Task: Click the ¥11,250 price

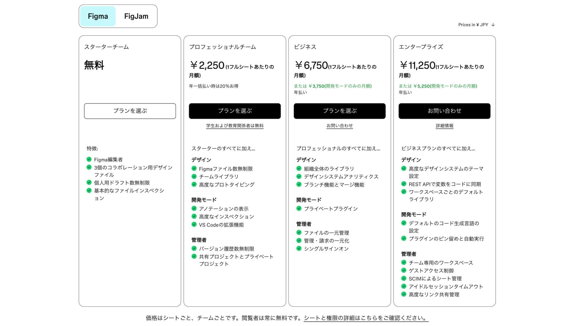Action: tap(417, 65)
